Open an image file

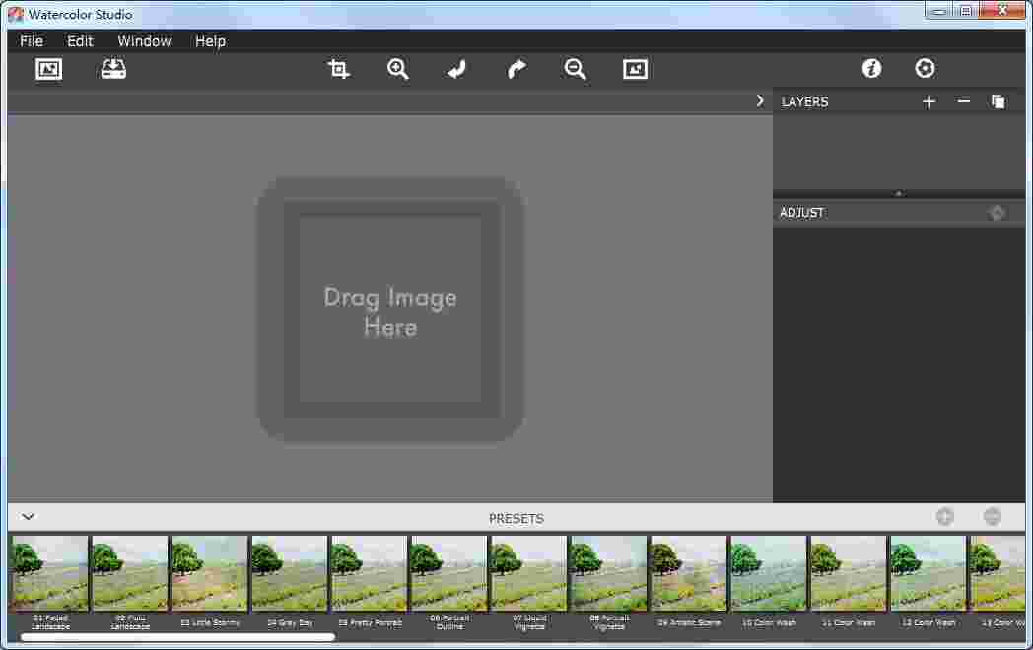tap(48, 68)
